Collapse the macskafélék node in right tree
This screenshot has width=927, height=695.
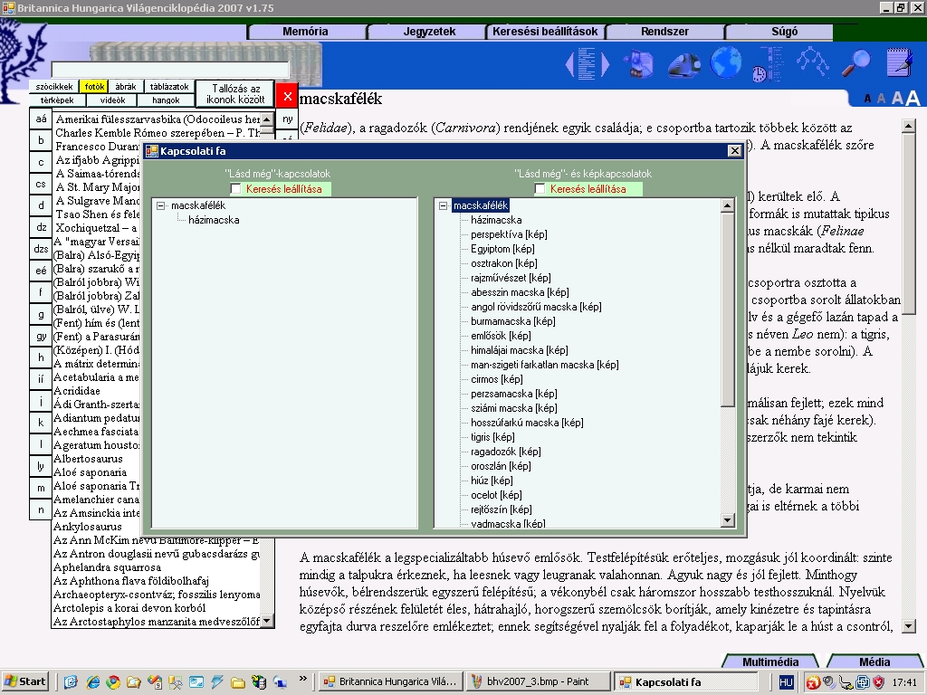coord(443,205)
